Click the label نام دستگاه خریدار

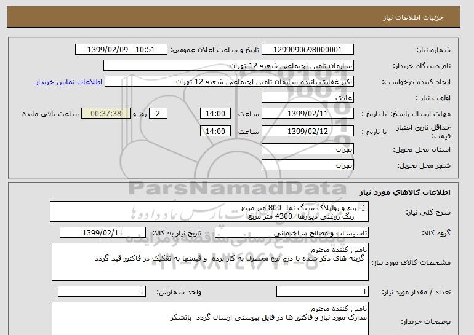click(422, 66)
